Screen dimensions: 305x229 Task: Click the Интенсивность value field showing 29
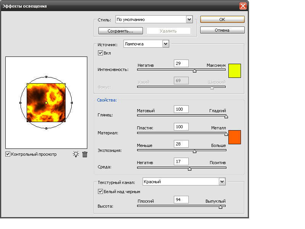(x=181, y=63)
